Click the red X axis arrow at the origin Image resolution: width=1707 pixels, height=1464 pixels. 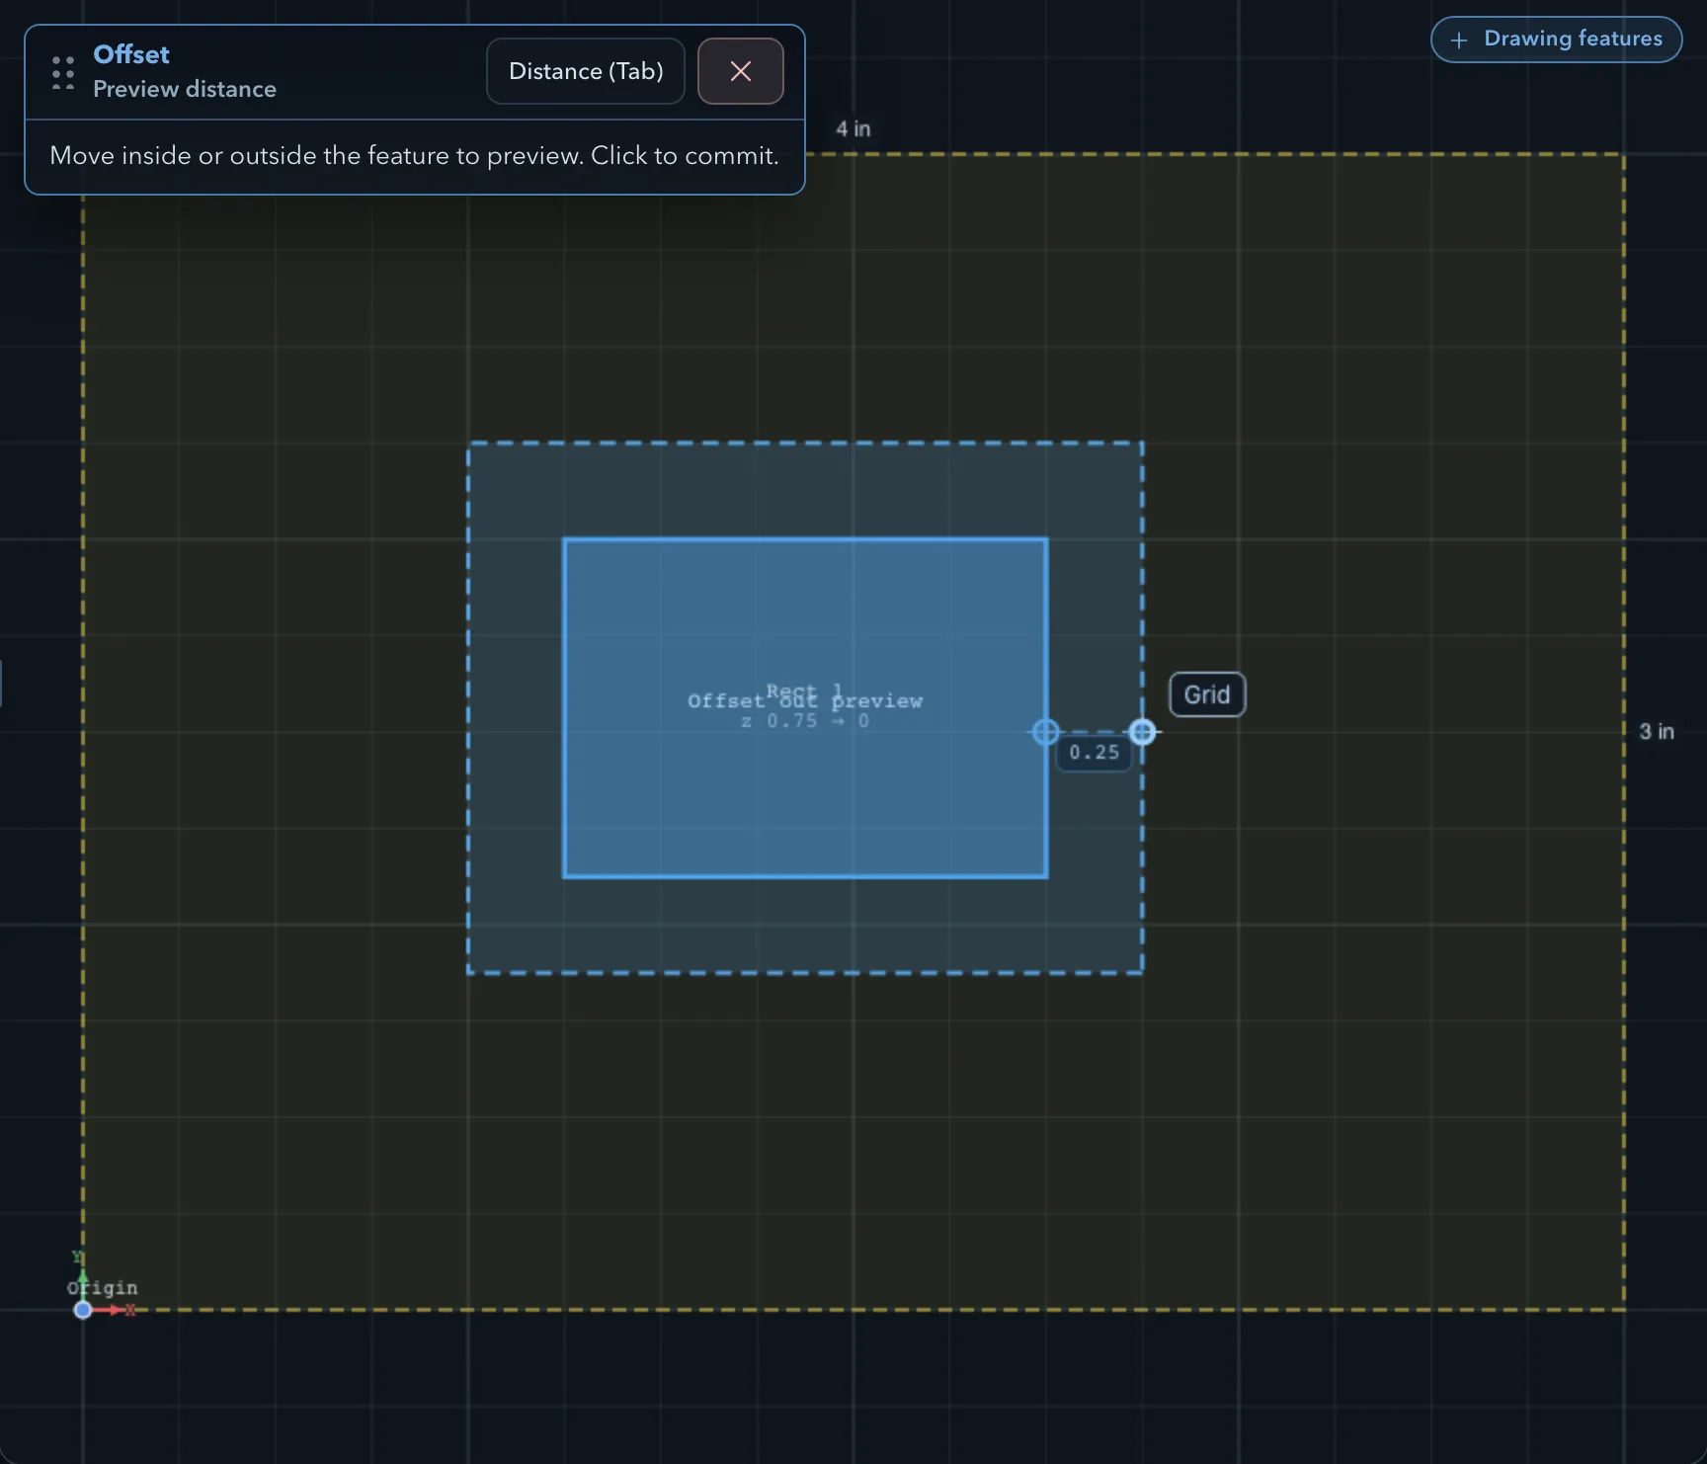pyautogui.click(x=115, y=1310)
